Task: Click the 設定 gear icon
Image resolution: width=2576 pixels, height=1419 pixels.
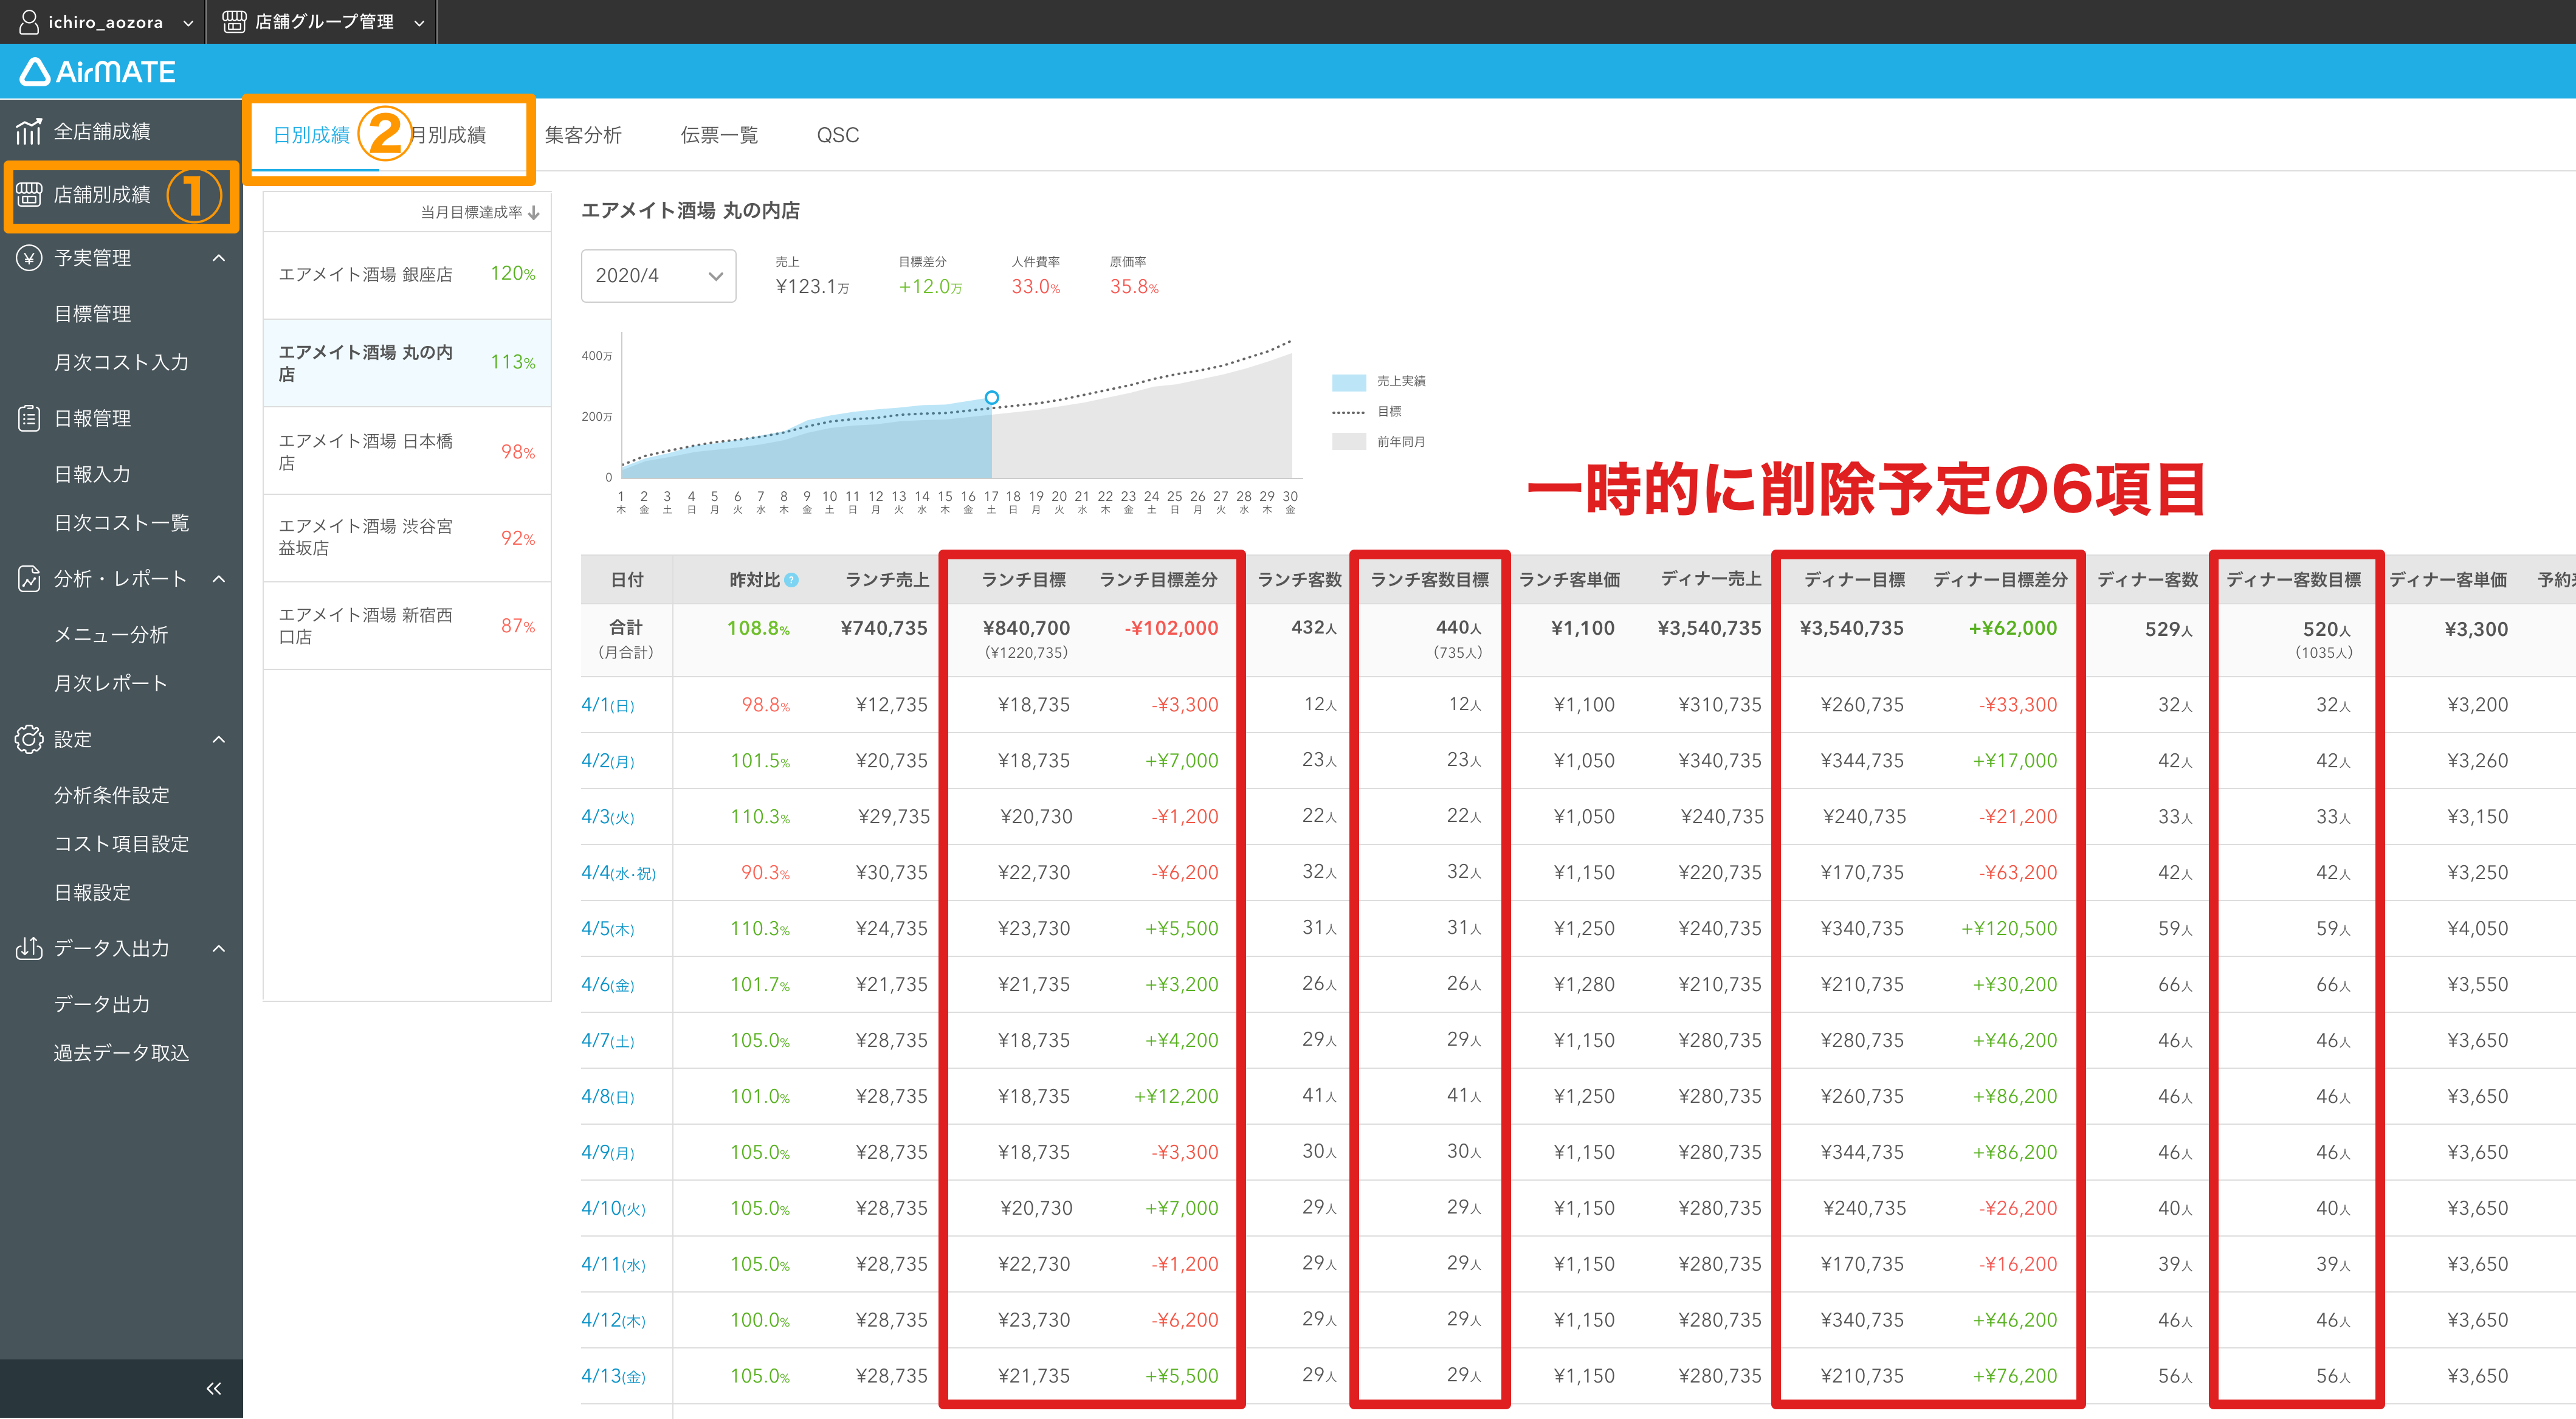Action: click(29, 739)
